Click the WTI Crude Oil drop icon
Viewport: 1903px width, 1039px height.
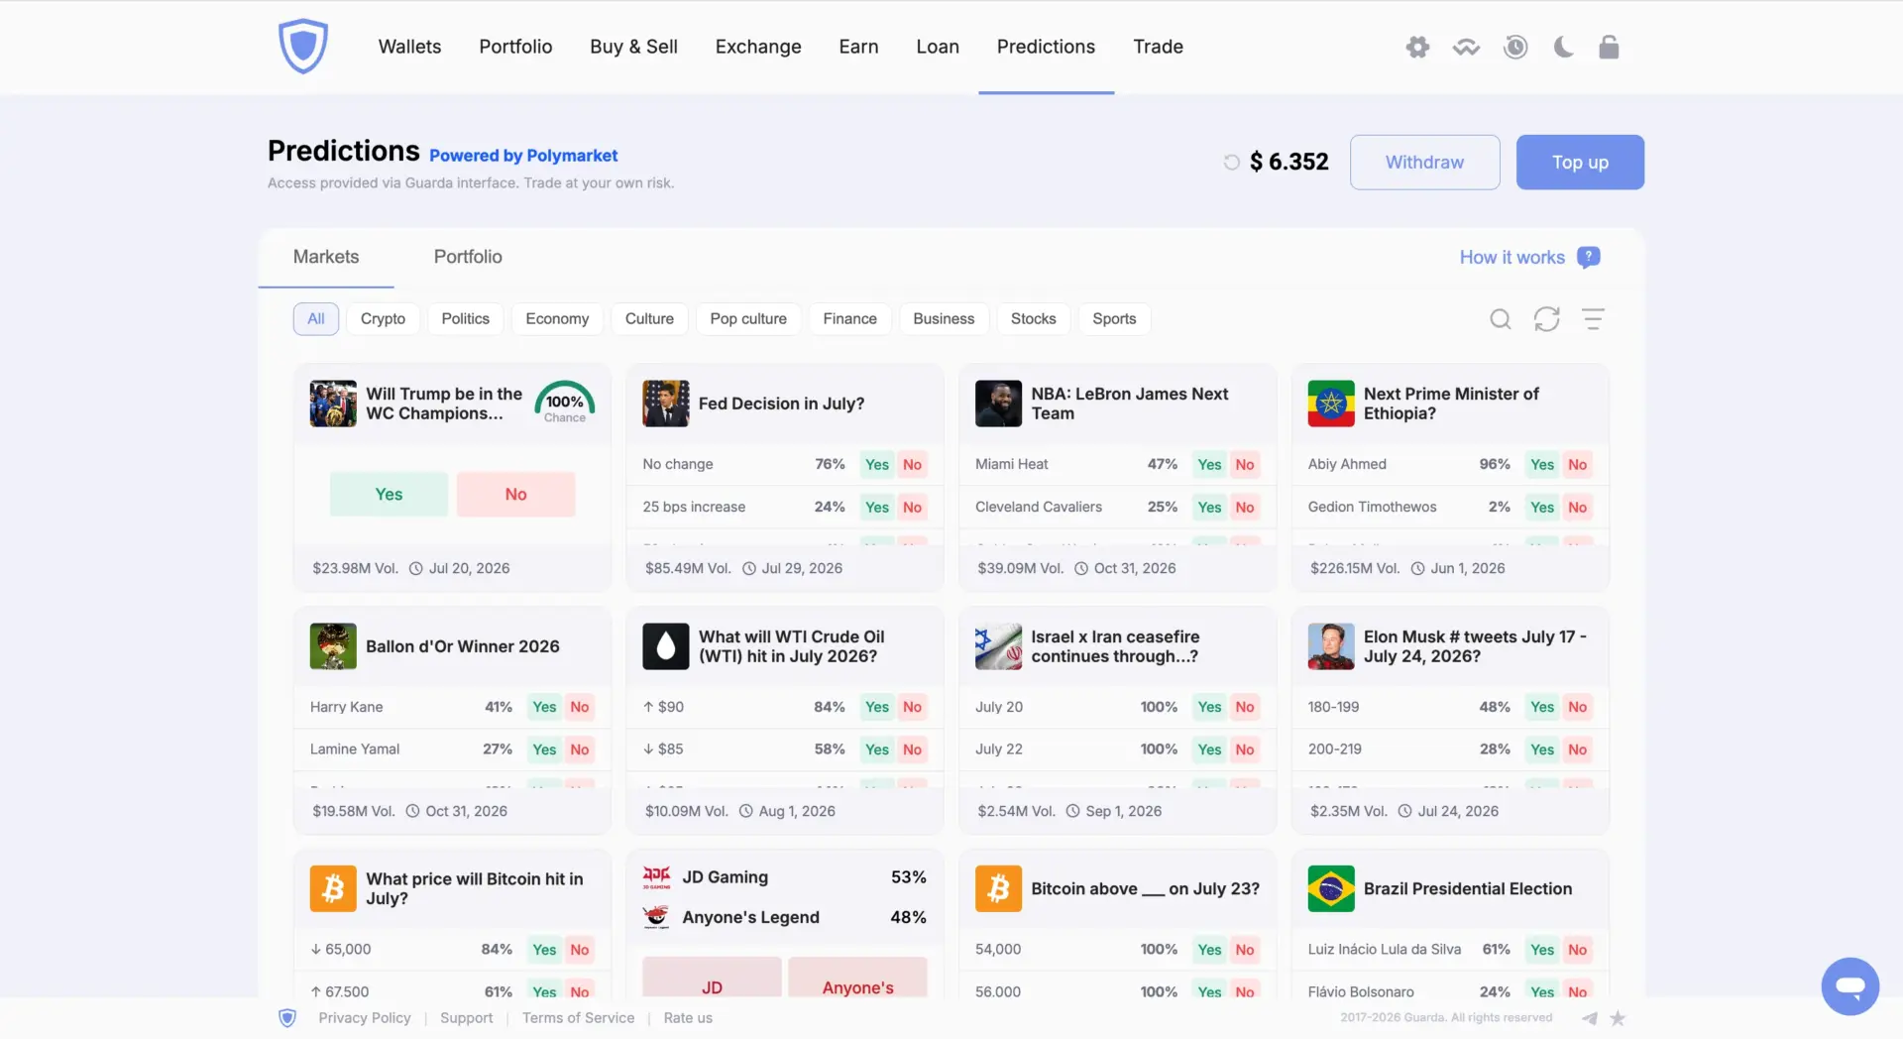coord(666,646)
